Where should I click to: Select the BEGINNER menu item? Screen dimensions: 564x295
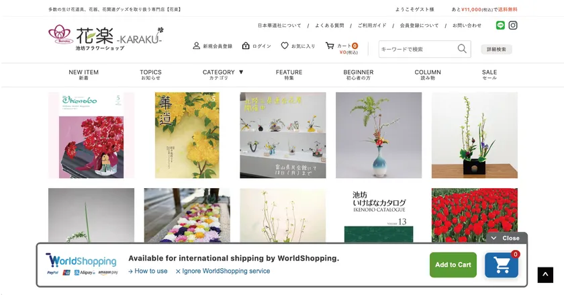coord(359,75)
